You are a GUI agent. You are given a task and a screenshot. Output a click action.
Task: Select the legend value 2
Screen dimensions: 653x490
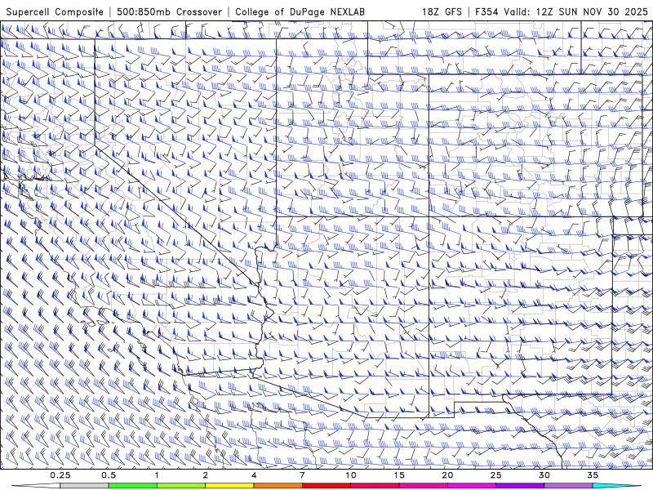[206, 475]
